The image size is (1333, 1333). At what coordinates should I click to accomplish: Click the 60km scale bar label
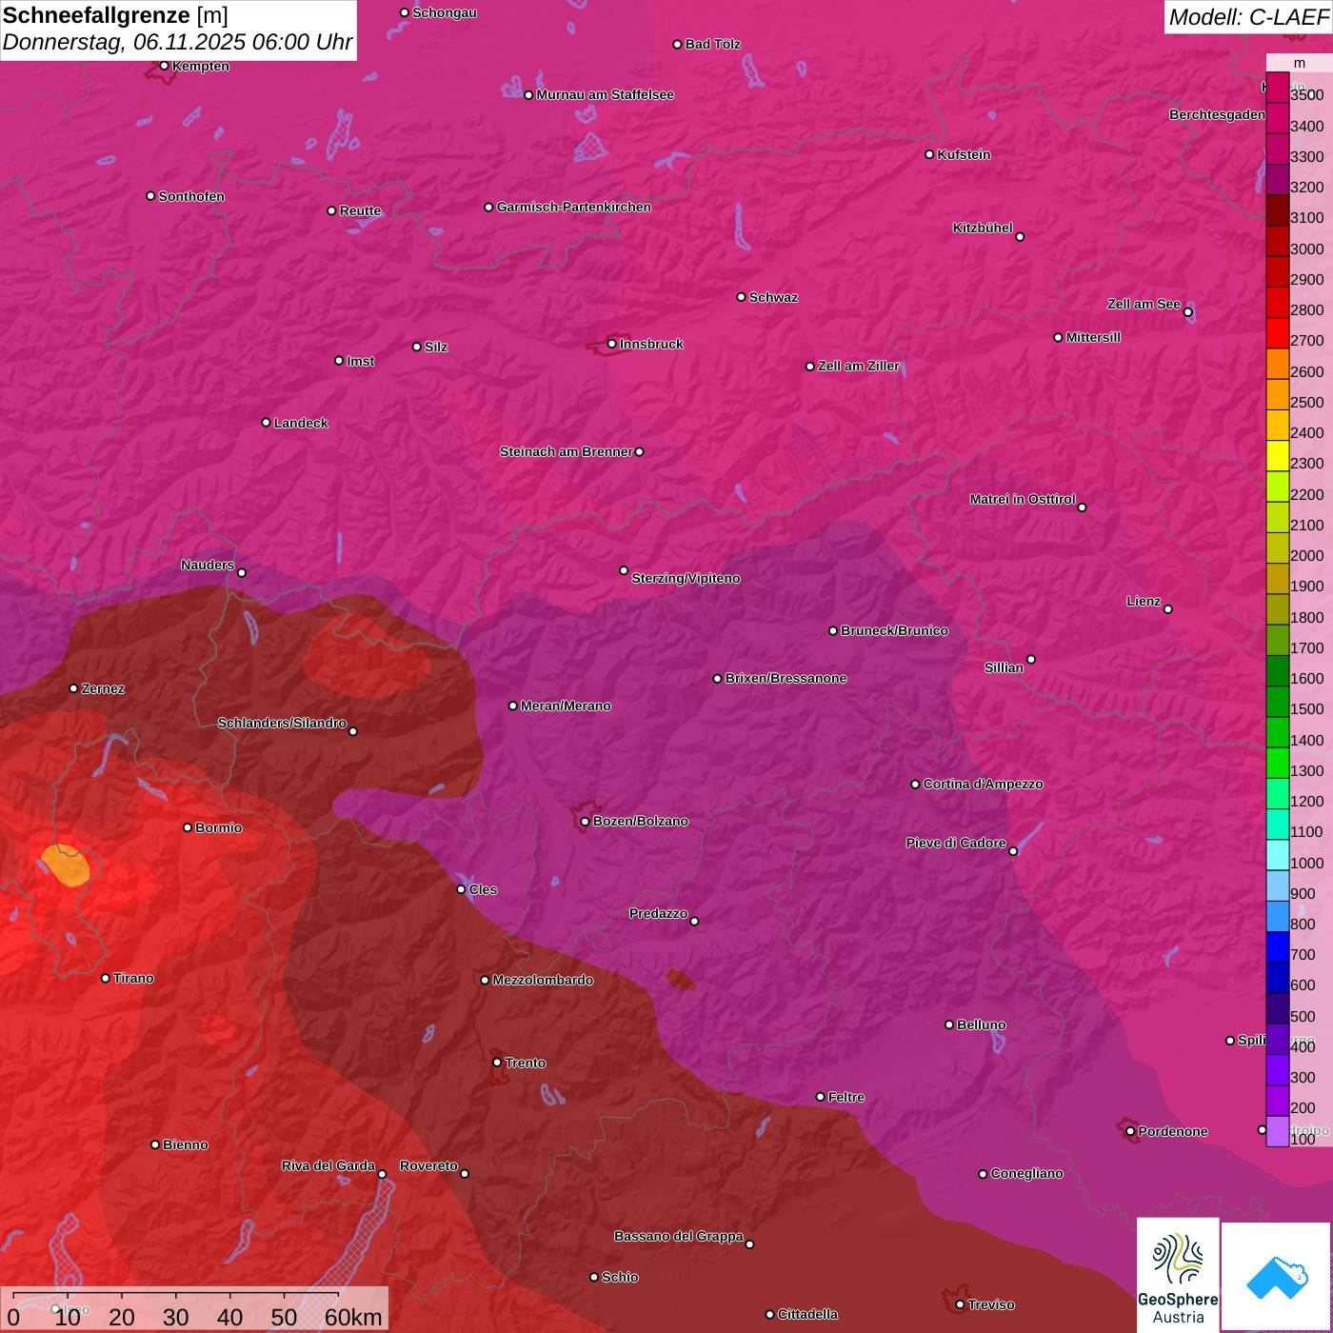click(x=353, y=1317)
